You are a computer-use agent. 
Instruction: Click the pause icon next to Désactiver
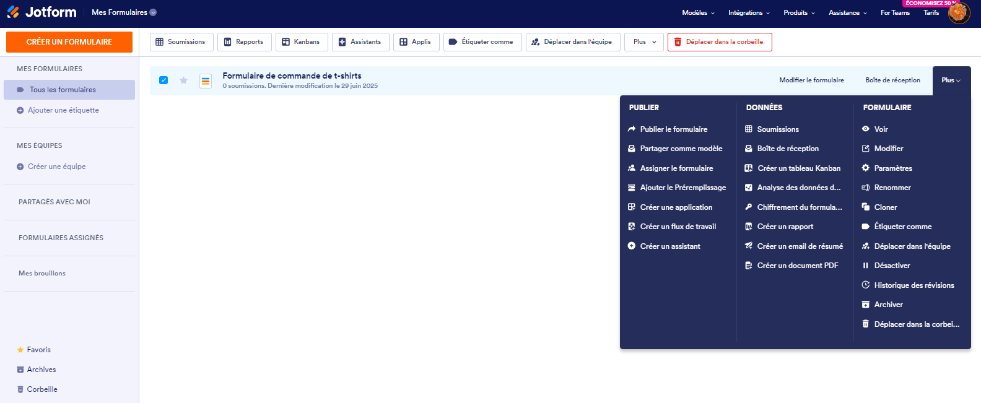tap(866, 266)
